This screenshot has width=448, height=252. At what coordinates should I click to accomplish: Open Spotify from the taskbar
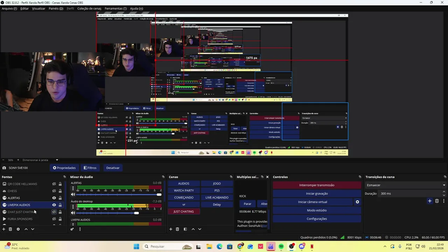[x=281, y=247]
